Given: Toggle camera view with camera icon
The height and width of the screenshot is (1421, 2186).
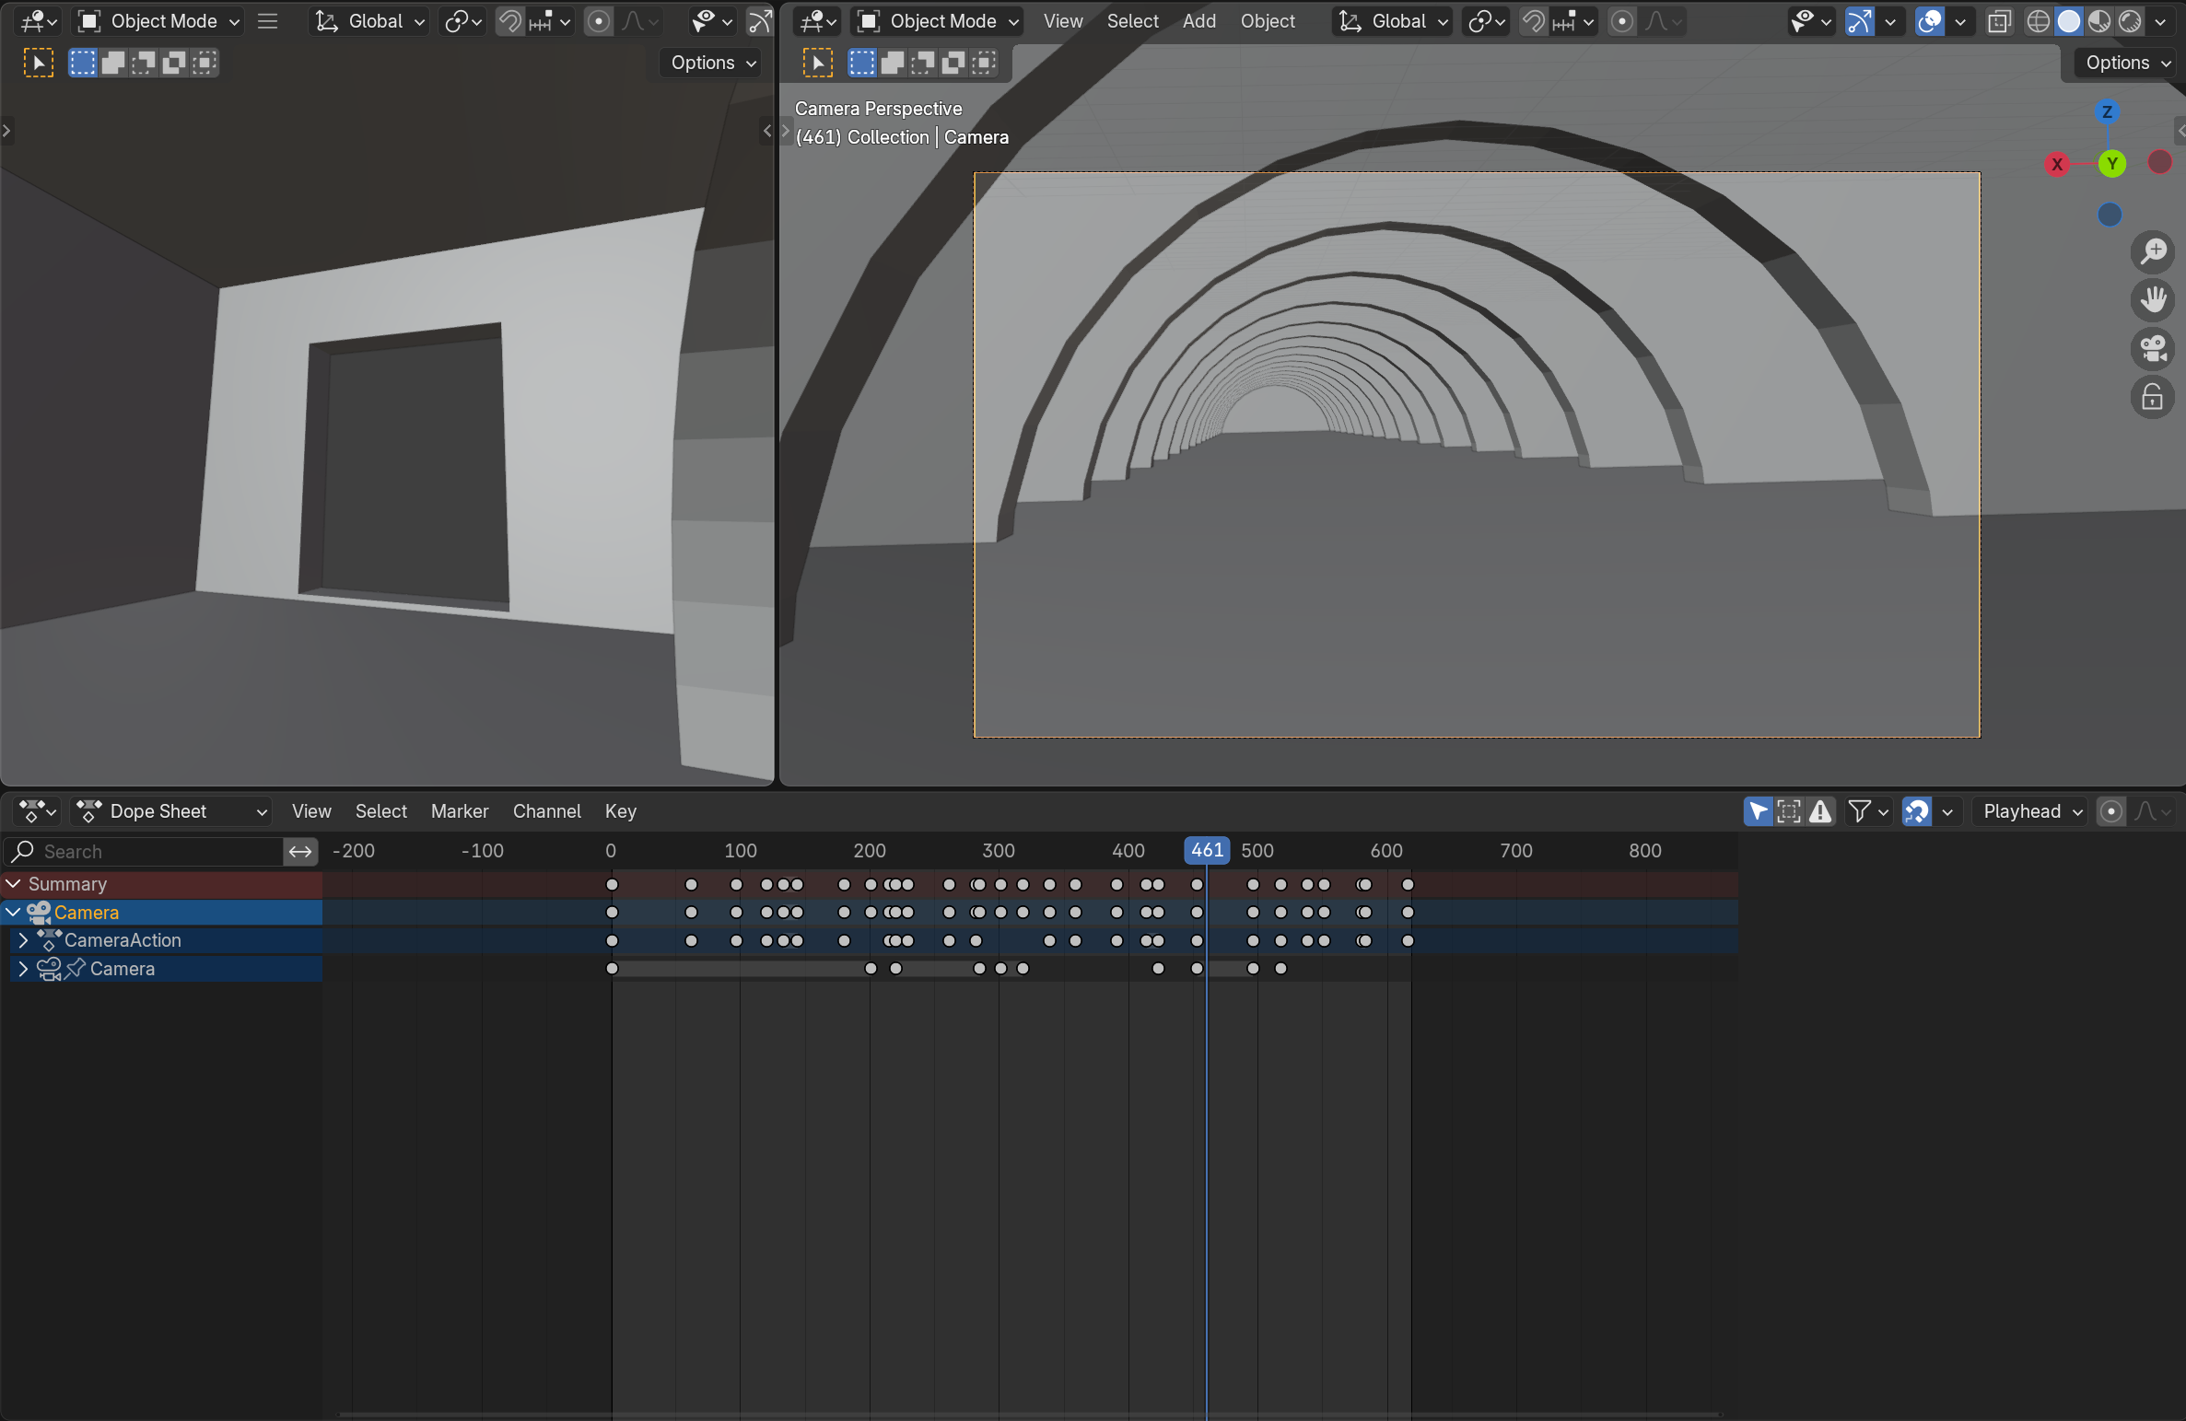Looking at the screenshot, I should point(2153,348).
